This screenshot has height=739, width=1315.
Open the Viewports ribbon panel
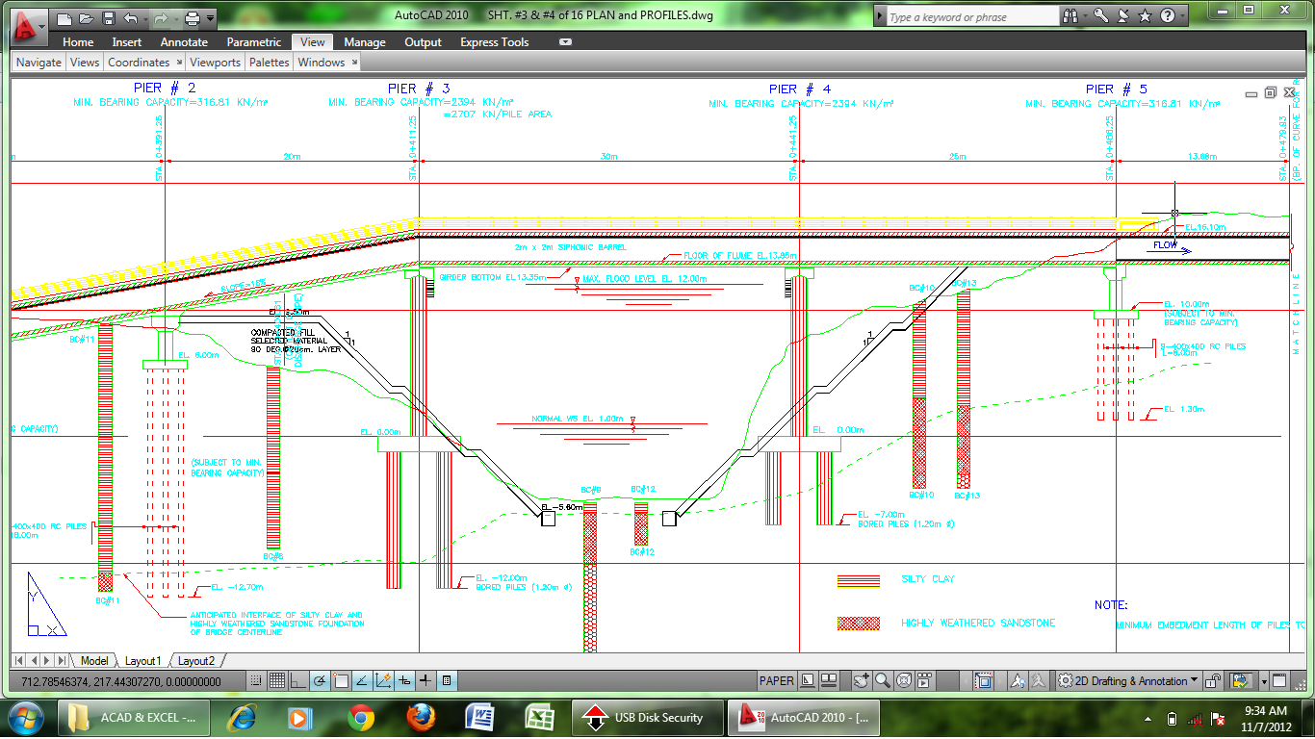point(215,62)
